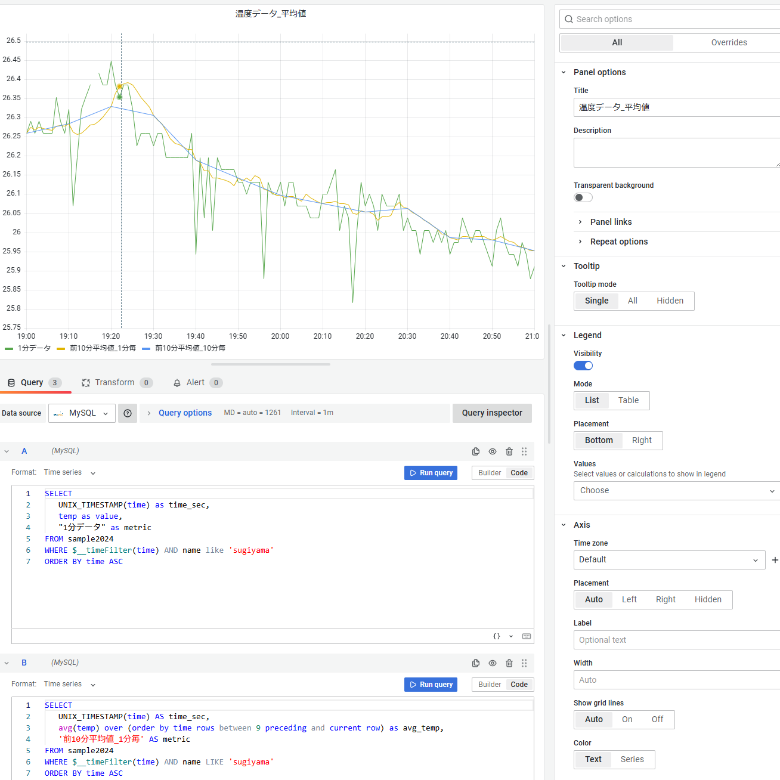780x780 pixels.
Task: Delete query A using the trash icon
Action: tap(509, 451)
